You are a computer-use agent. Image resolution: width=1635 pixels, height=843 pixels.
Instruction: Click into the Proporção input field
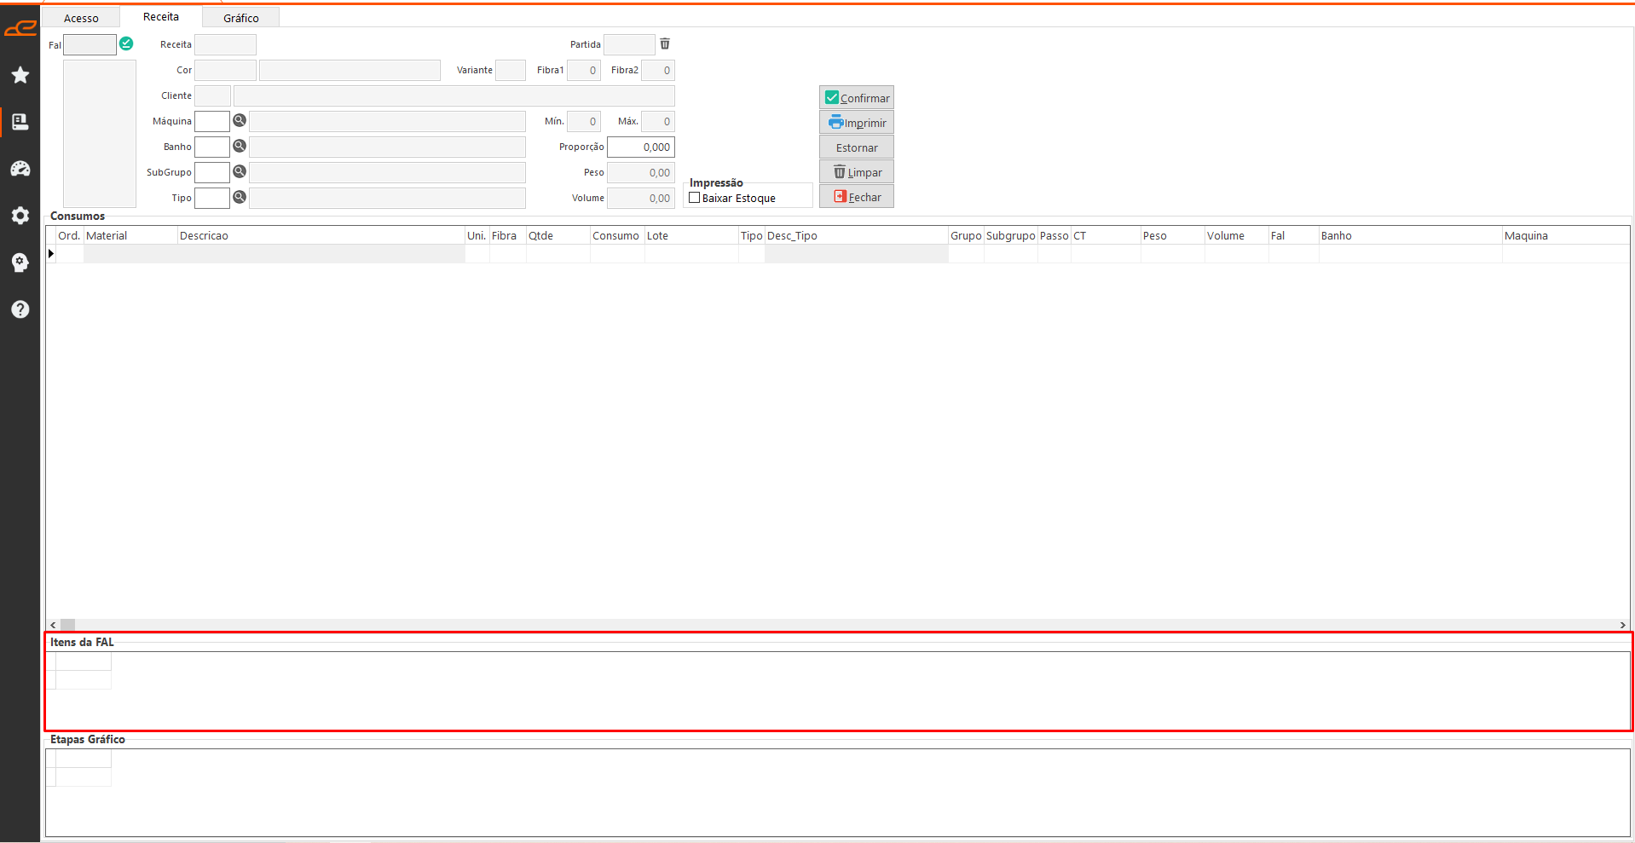pyautogui.click(x=641, y=147)
